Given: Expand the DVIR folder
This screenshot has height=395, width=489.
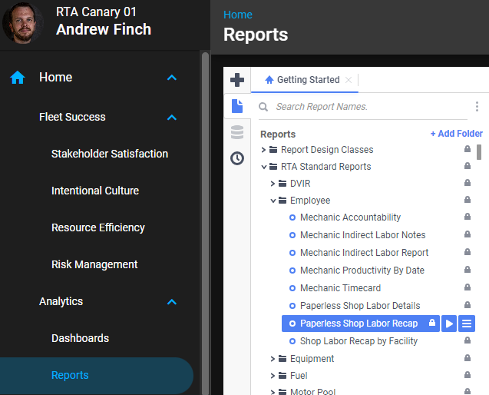Looking at the screenshot, I should [x=273, y=184].
